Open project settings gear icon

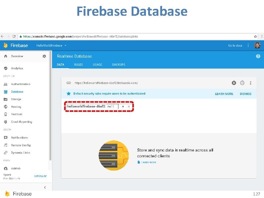[x=44, y=56]
